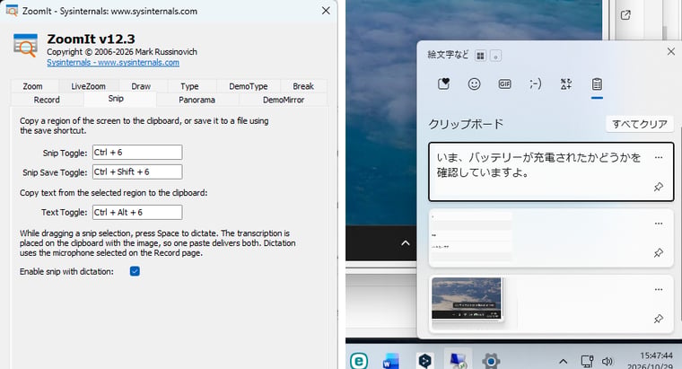Expand the up chevron on the dark bar
This screenshot has height=369, width=682.
coord(406,242)
